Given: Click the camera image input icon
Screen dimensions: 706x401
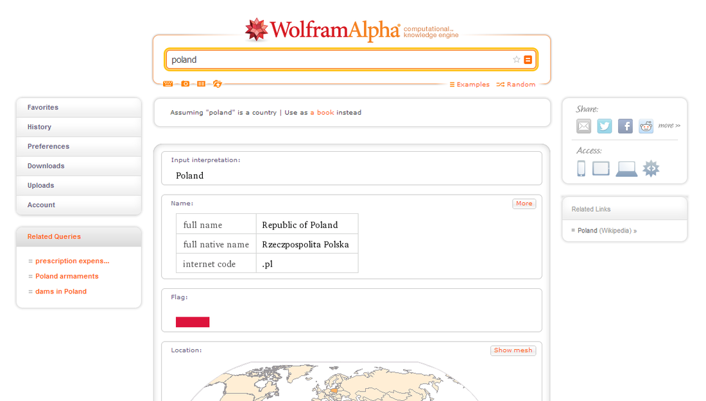Looking at the screenshot, I should [x=185, y=84].
